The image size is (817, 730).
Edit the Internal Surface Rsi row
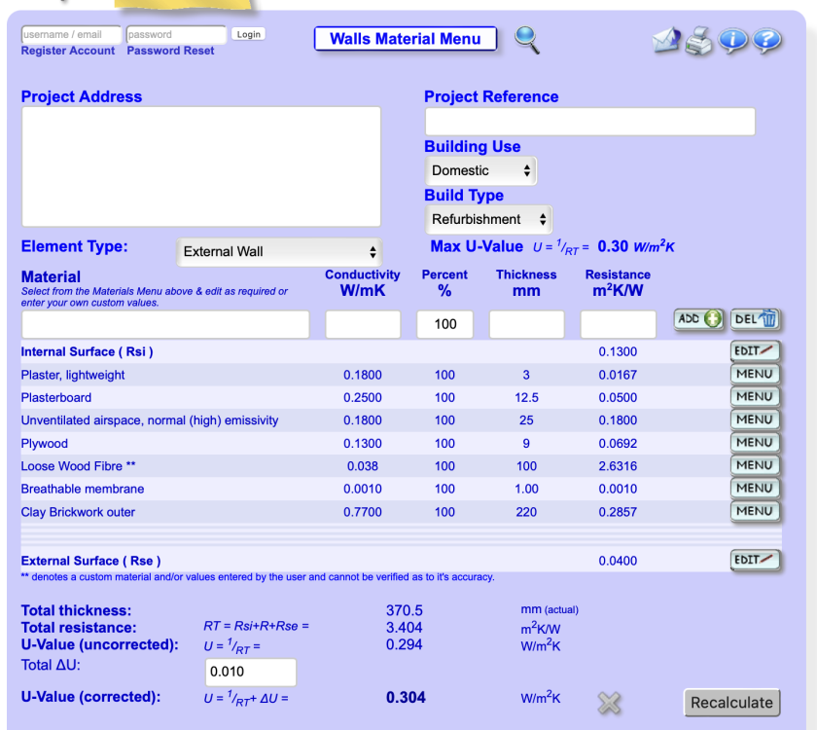(755, 351)
